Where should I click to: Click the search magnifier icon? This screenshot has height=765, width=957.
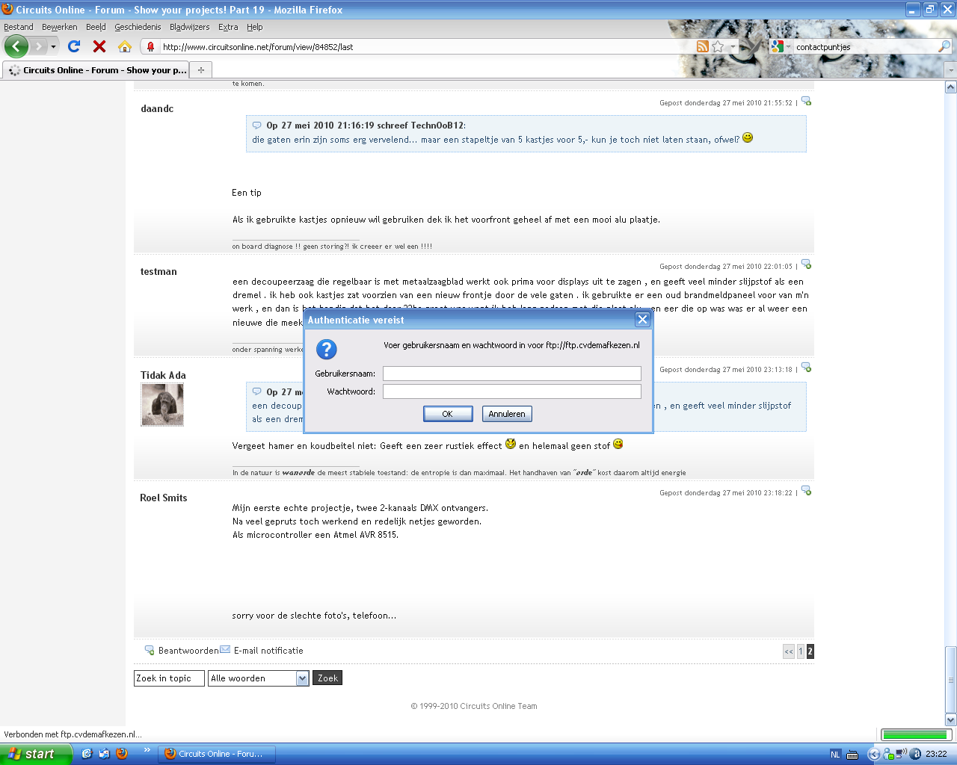point(944,46)
